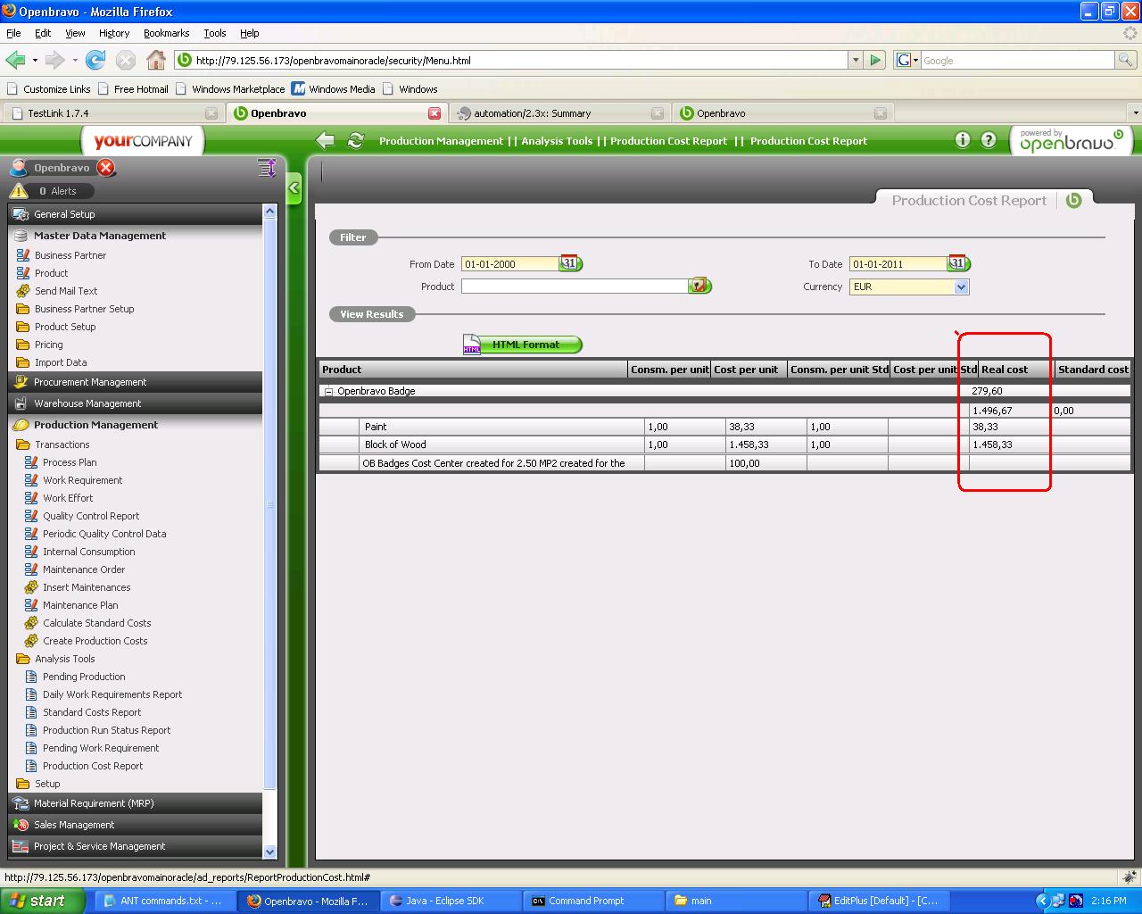Hide the left menu with green arrow
The height and width of the screenshot is (914, 1142).
click(294, 188)
